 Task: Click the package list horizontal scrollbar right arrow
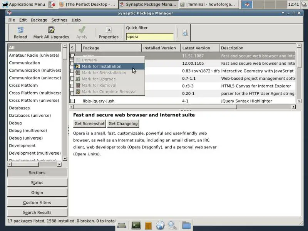click(293, 107)
